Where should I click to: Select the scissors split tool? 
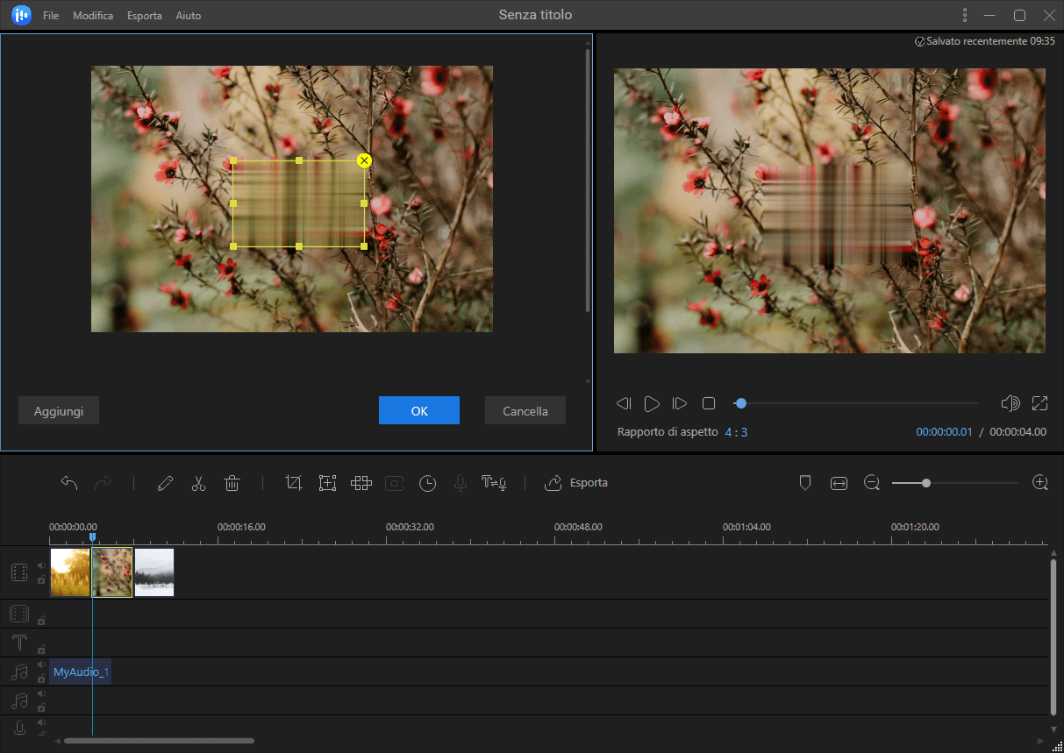[x=198, y=483]
